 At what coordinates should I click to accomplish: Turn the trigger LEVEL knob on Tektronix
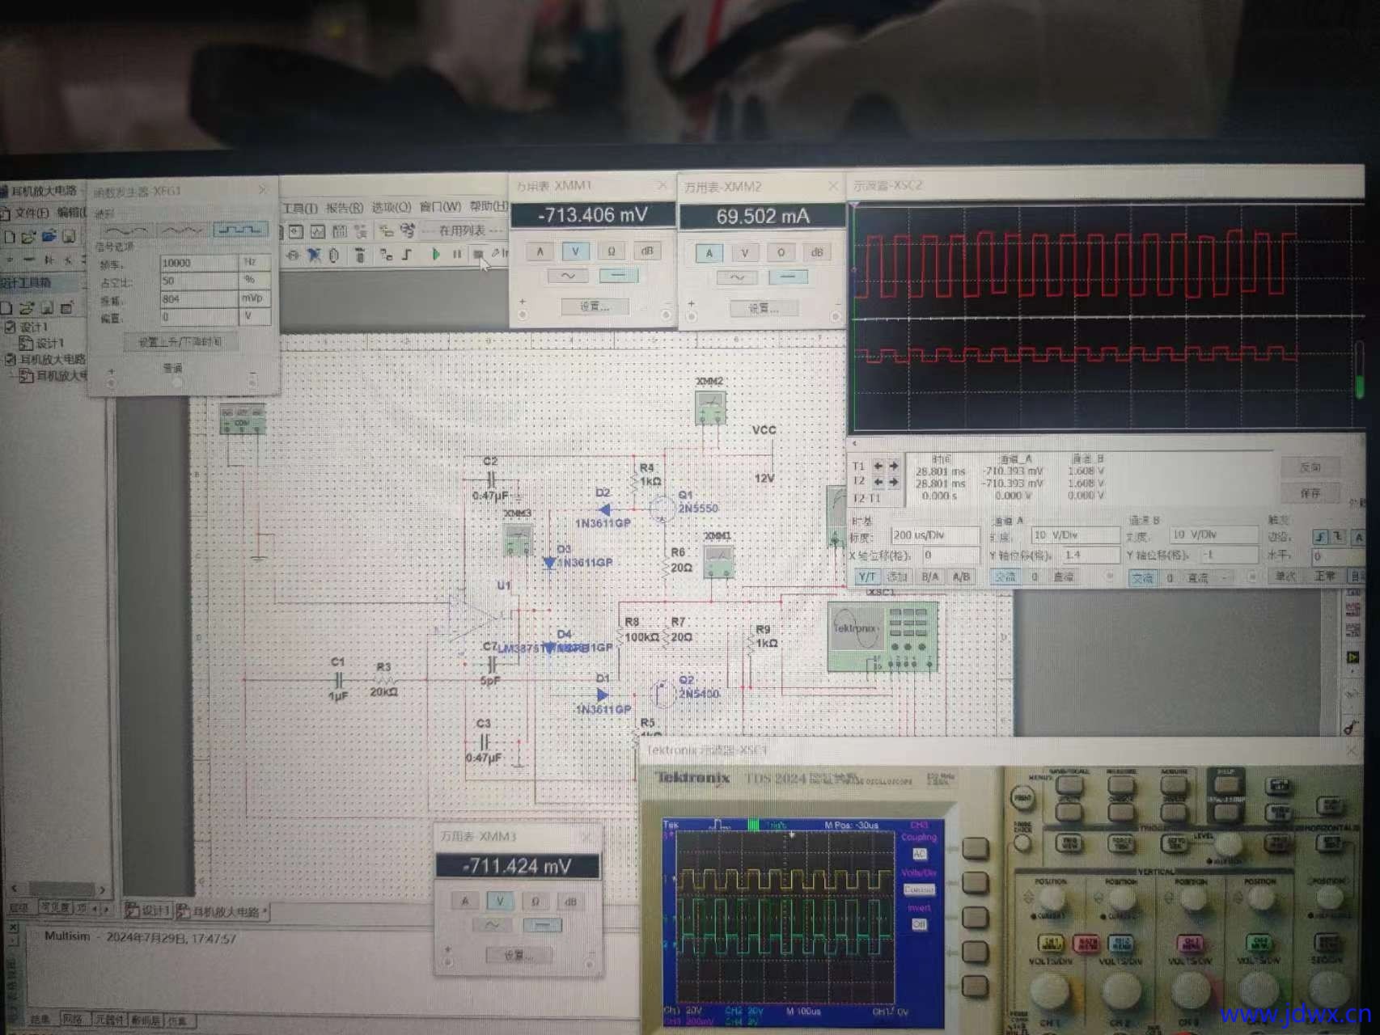pyautogui.click(x=1228, y=844)
